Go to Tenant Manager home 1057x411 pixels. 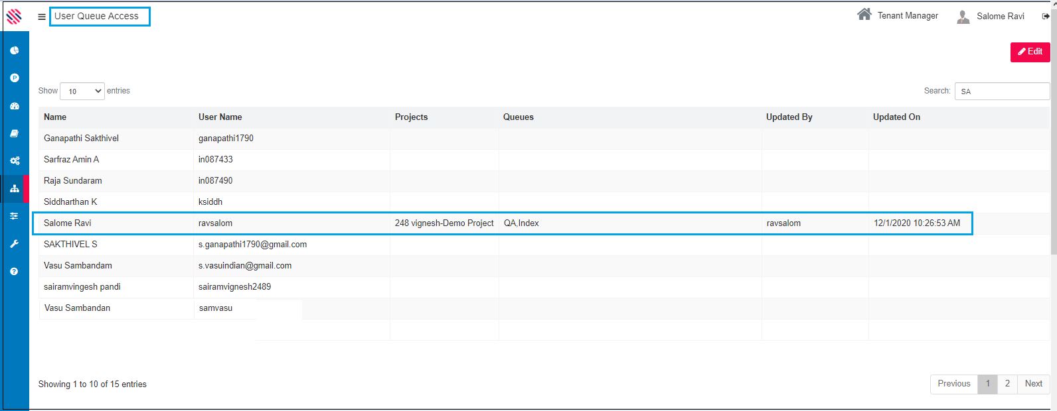[898, 15]
